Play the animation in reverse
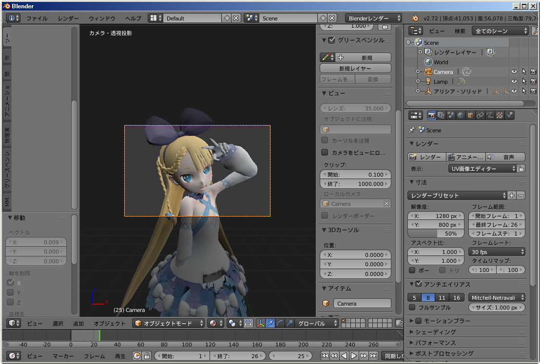 click(x=344, y=356)
